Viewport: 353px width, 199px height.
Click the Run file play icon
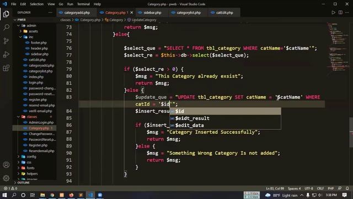point(333,13)
